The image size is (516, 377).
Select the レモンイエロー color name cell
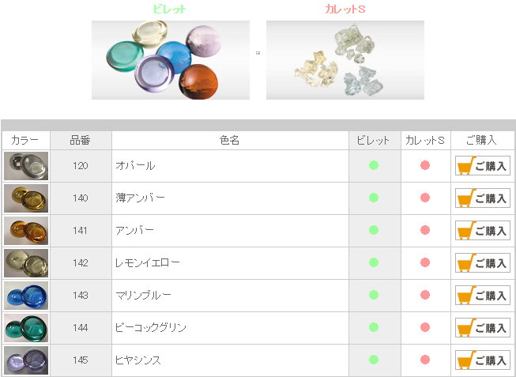230,262
